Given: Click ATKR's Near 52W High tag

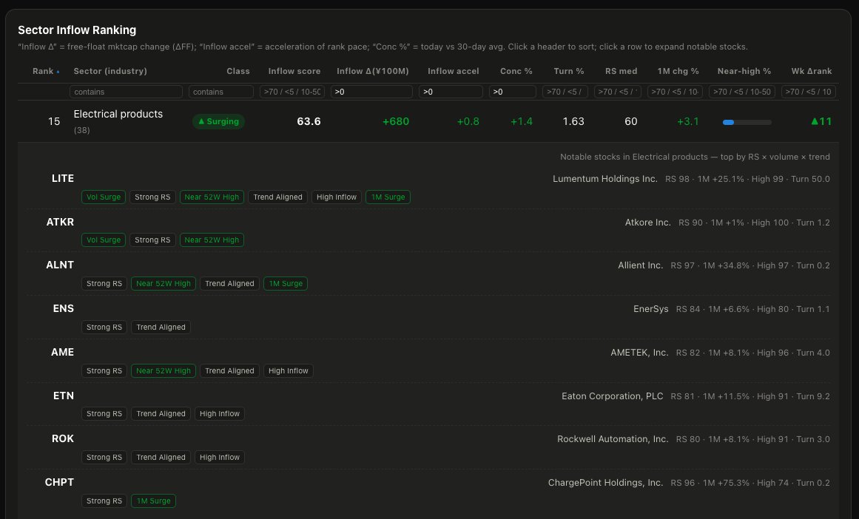Looking at the screenshot, I should (212, 240).
